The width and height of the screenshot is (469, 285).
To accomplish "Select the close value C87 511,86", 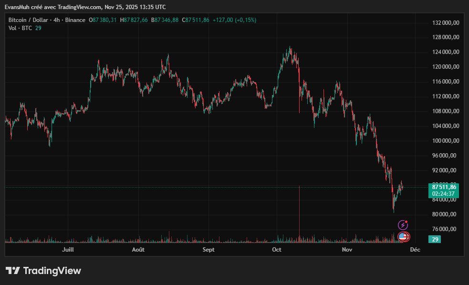I will pos(196,20).
